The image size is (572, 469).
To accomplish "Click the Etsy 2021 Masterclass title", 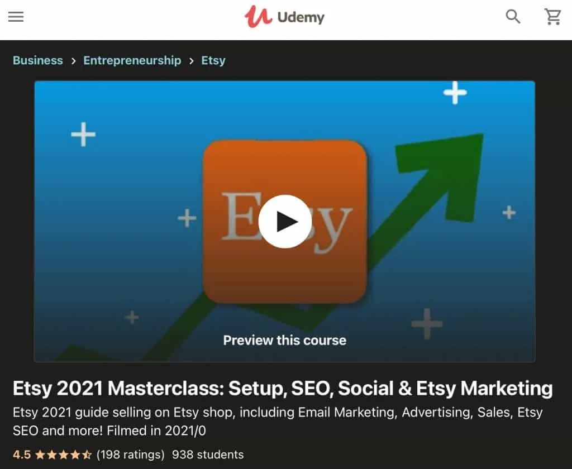I will [x=283, y=389].
